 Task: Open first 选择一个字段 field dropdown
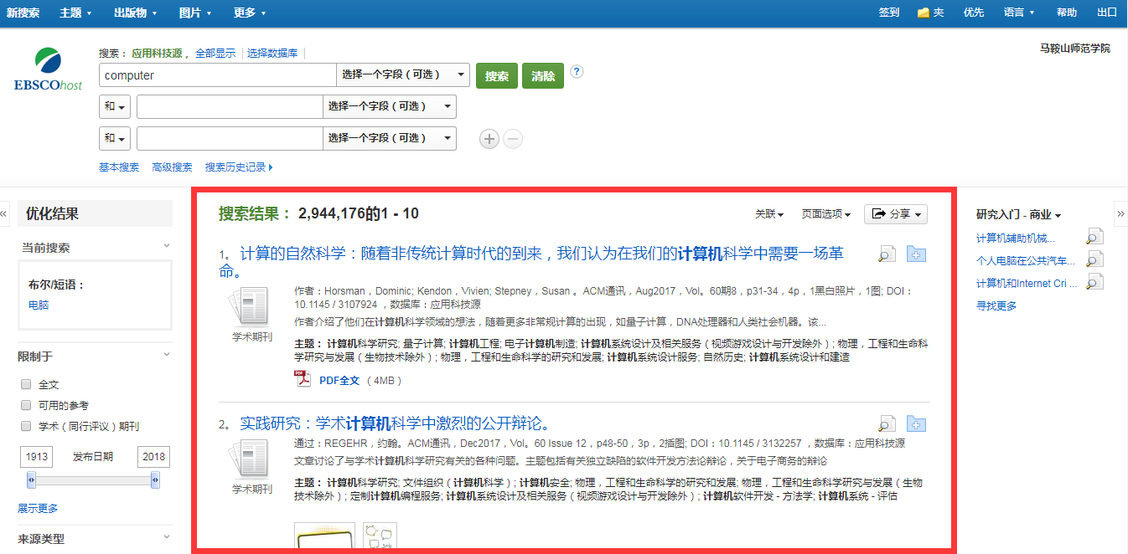tap(402, 75)
